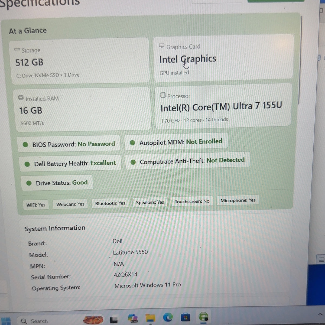Click the Webcam: Yes chip
Viewport: 325px width, 325px height.
click(x=70, y=204)
